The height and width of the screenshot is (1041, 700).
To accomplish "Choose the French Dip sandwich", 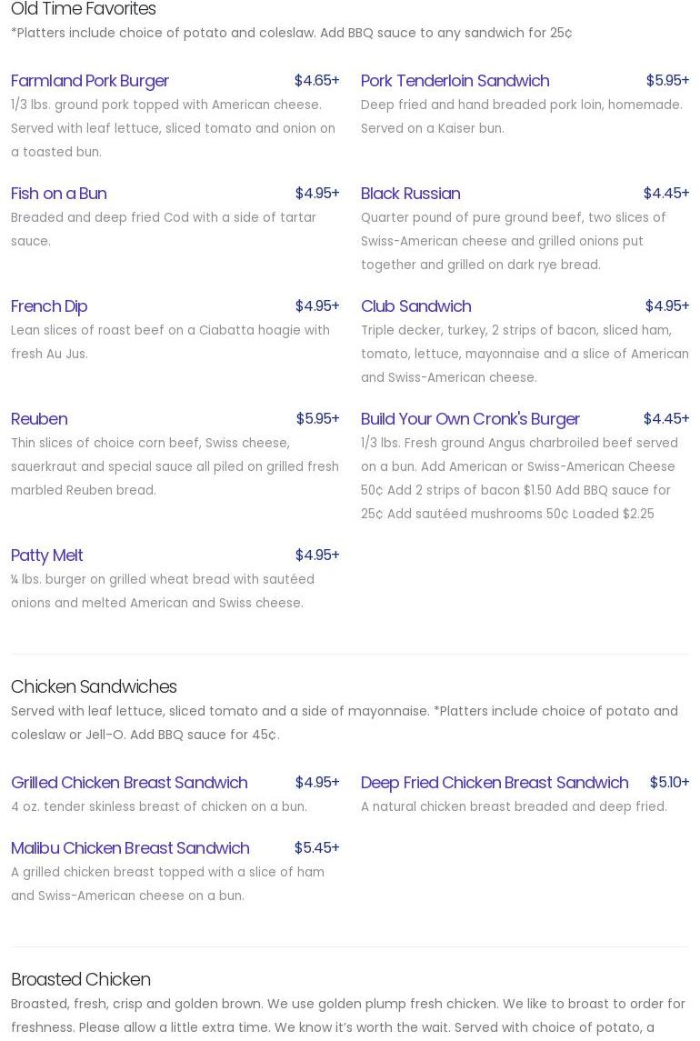I will click(49, 306).
